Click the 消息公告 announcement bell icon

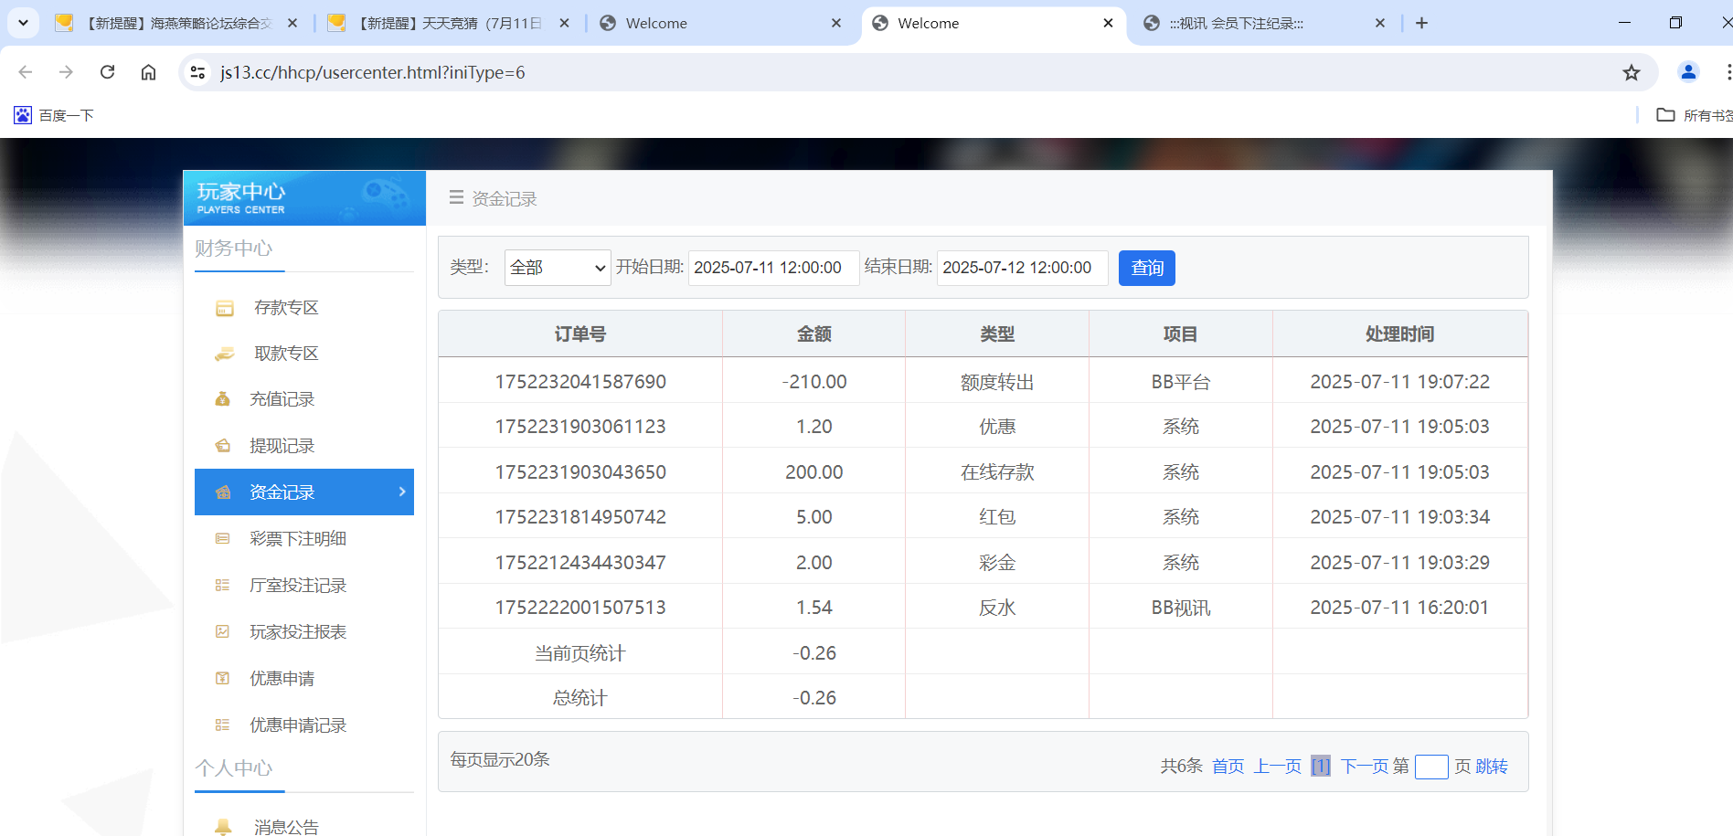223,825
